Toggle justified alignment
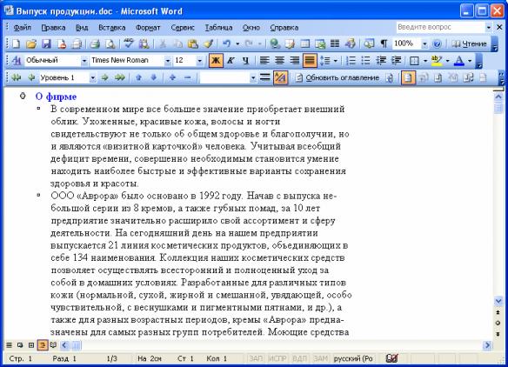The image size is (508, 367). point(310,61)
